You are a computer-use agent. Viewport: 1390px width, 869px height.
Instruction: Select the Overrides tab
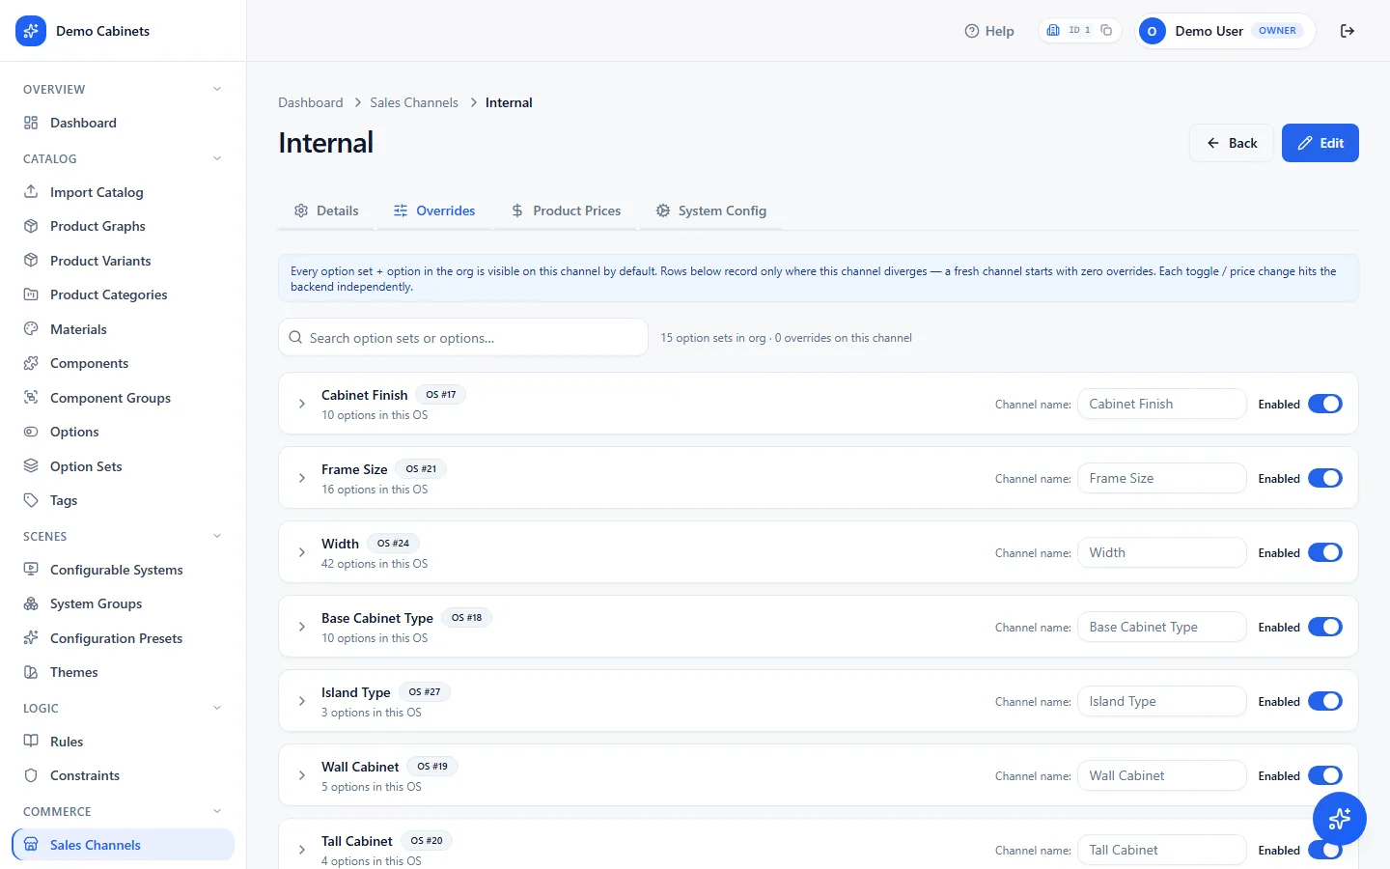434,210
